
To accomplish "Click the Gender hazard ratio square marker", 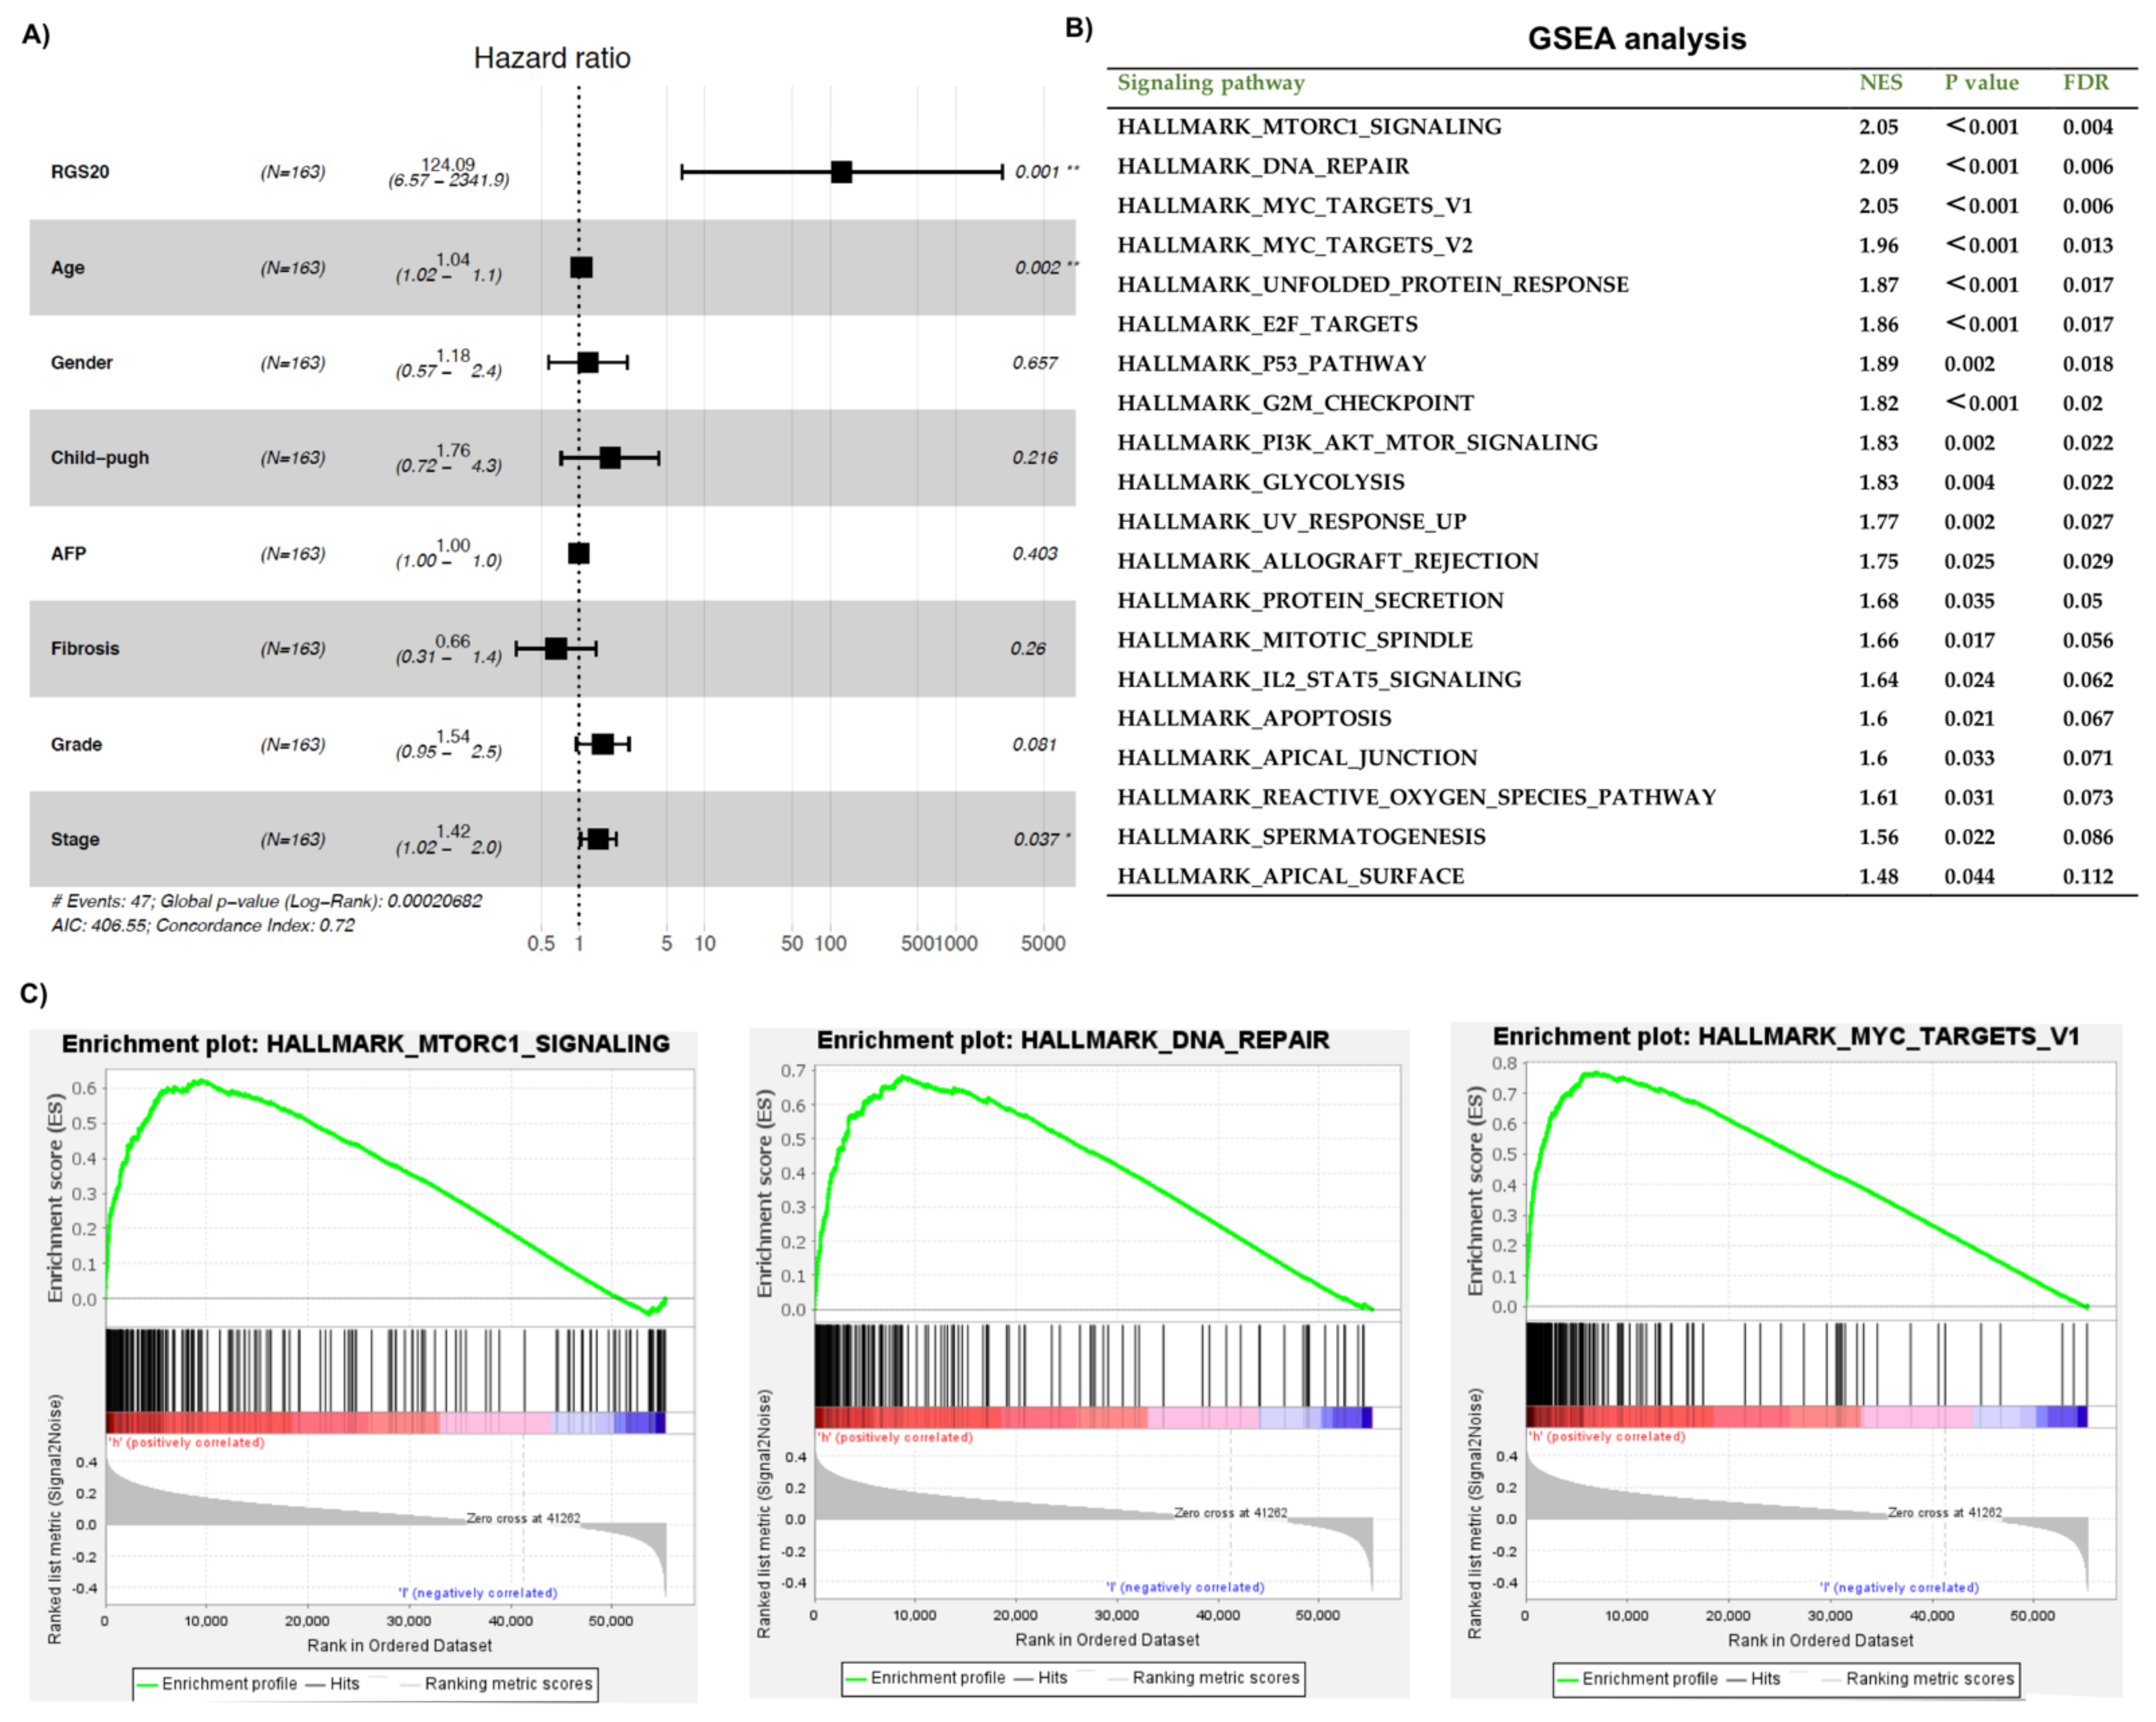I will [x=588, y=362].
